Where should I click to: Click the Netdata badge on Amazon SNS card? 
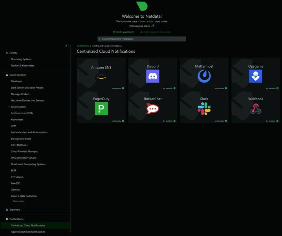(123, 88)
